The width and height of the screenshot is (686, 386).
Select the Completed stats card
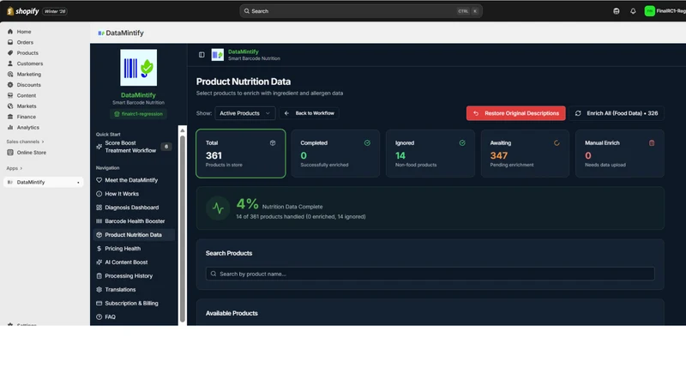coord(335,154)
